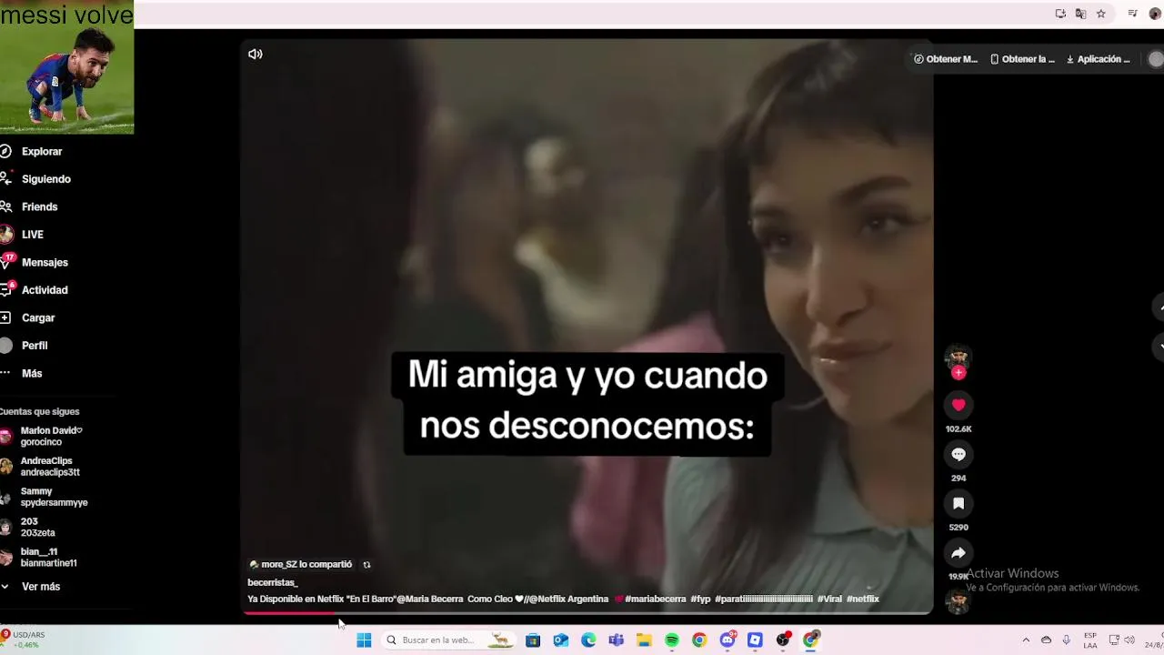Mute the video with the speaker icon

[256, 54]
